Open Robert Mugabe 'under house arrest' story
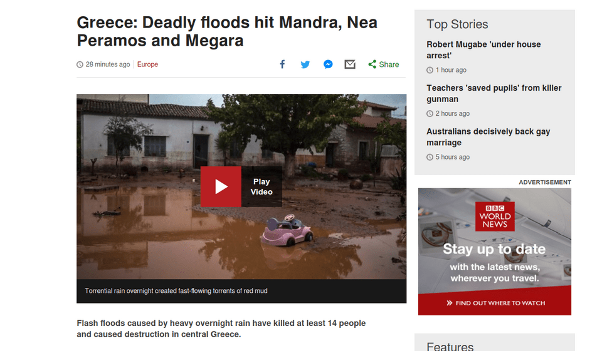The height and width of the screenshot is (351, 602). tap(483, 50)
